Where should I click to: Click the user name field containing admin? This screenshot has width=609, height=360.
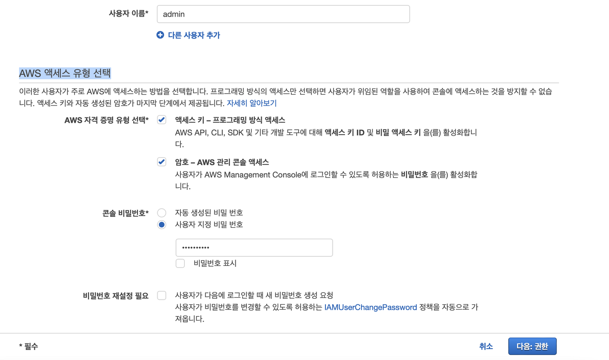(x=283, y=14)
